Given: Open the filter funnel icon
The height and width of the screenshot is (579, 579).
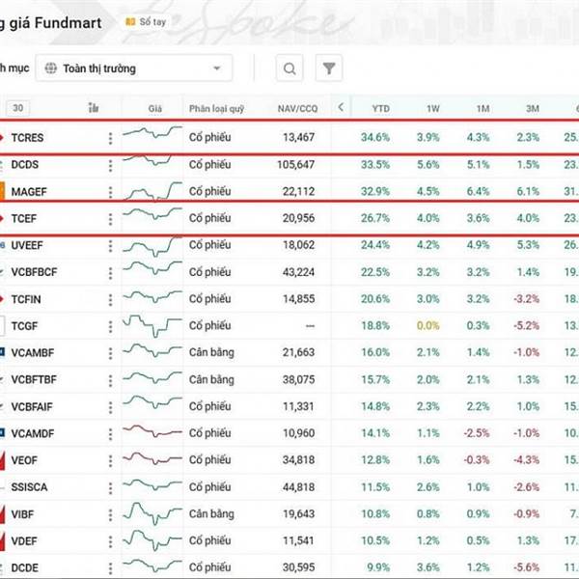Looking at the screenshot, I should pyautogui.click(x=330, y=69).
